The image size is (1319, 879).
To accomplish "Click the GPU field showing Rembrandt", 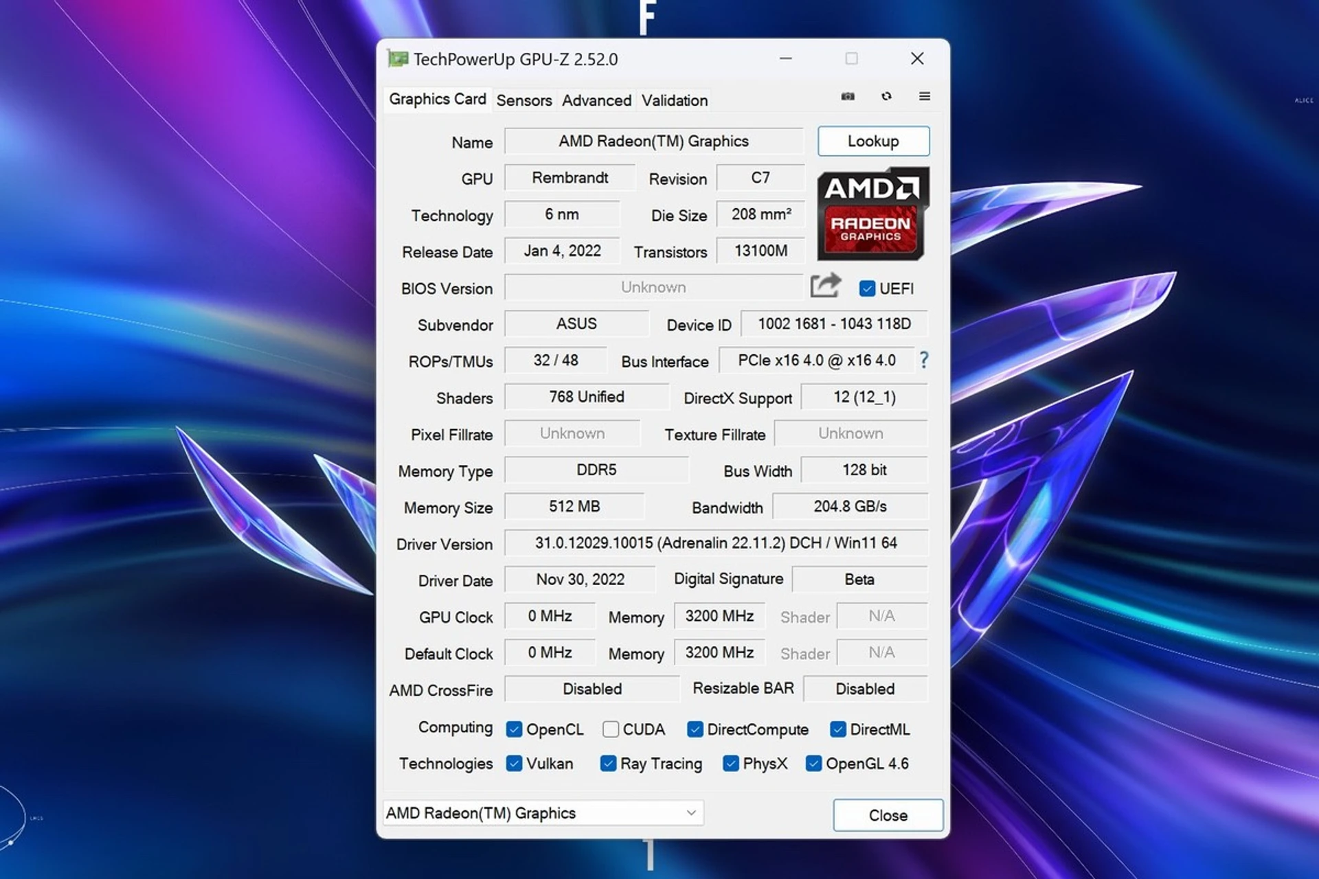I will 570,178.
